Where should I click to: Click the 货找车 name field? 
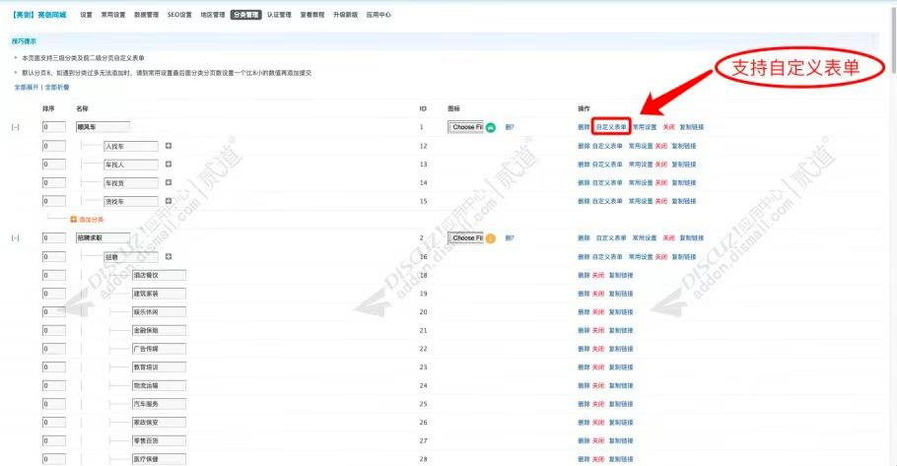point(131,201)
